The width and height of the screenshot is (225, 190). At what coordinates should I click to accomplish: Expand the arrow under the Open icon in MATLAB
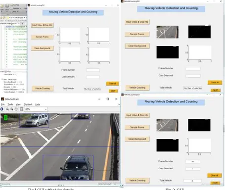[2, 12]
